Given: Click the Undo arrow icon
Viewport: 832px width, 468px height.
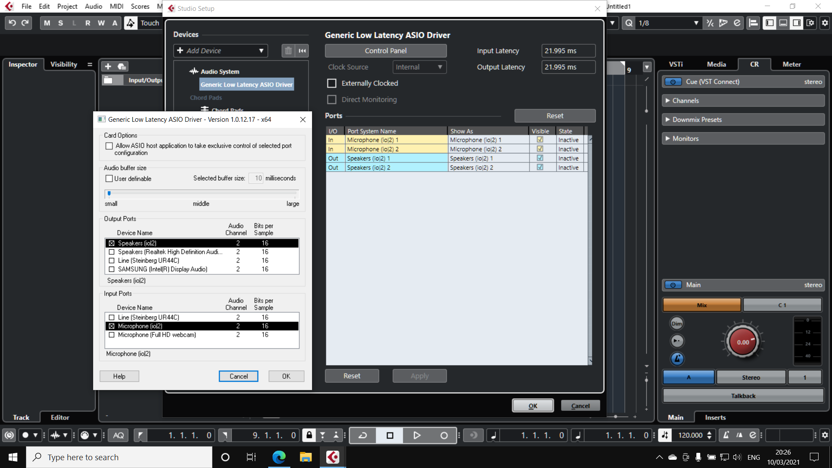Looking at the screenshot, I should 12,23.
